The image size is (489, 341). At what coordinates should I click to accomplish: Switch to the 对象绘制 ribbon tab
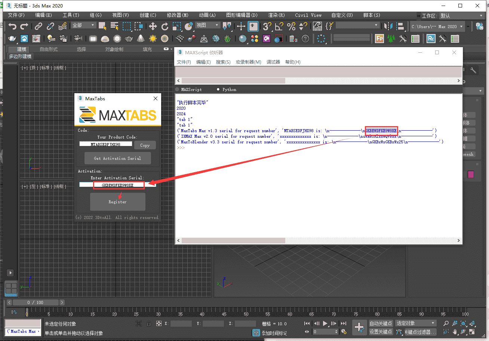coord(114,49)
